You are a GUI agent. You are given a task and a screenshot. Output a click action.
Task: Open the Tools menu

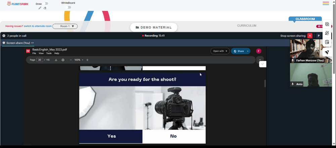(49, 53)
